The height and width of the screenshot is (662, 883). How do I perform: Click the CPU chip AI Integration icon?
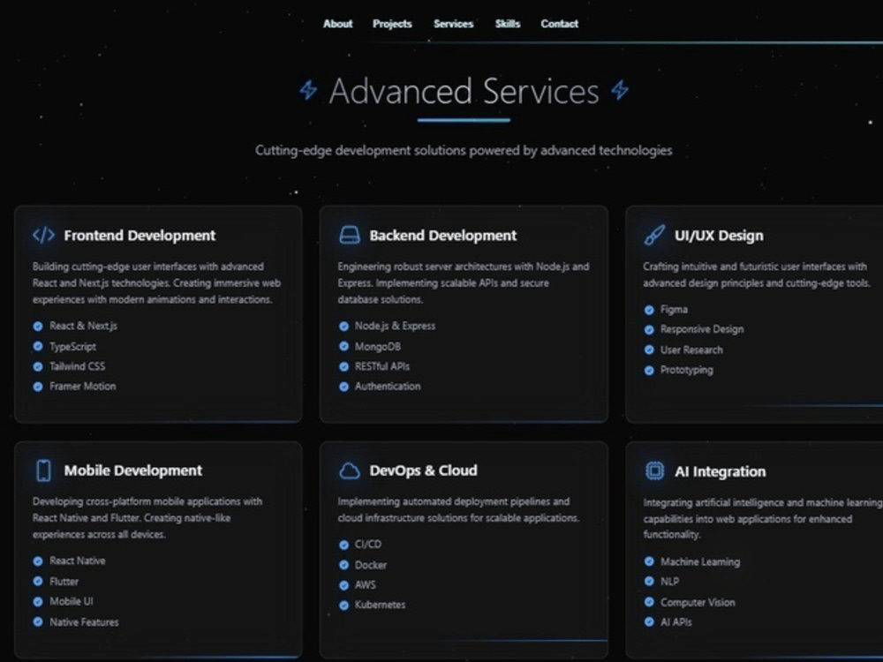point(654,470)
